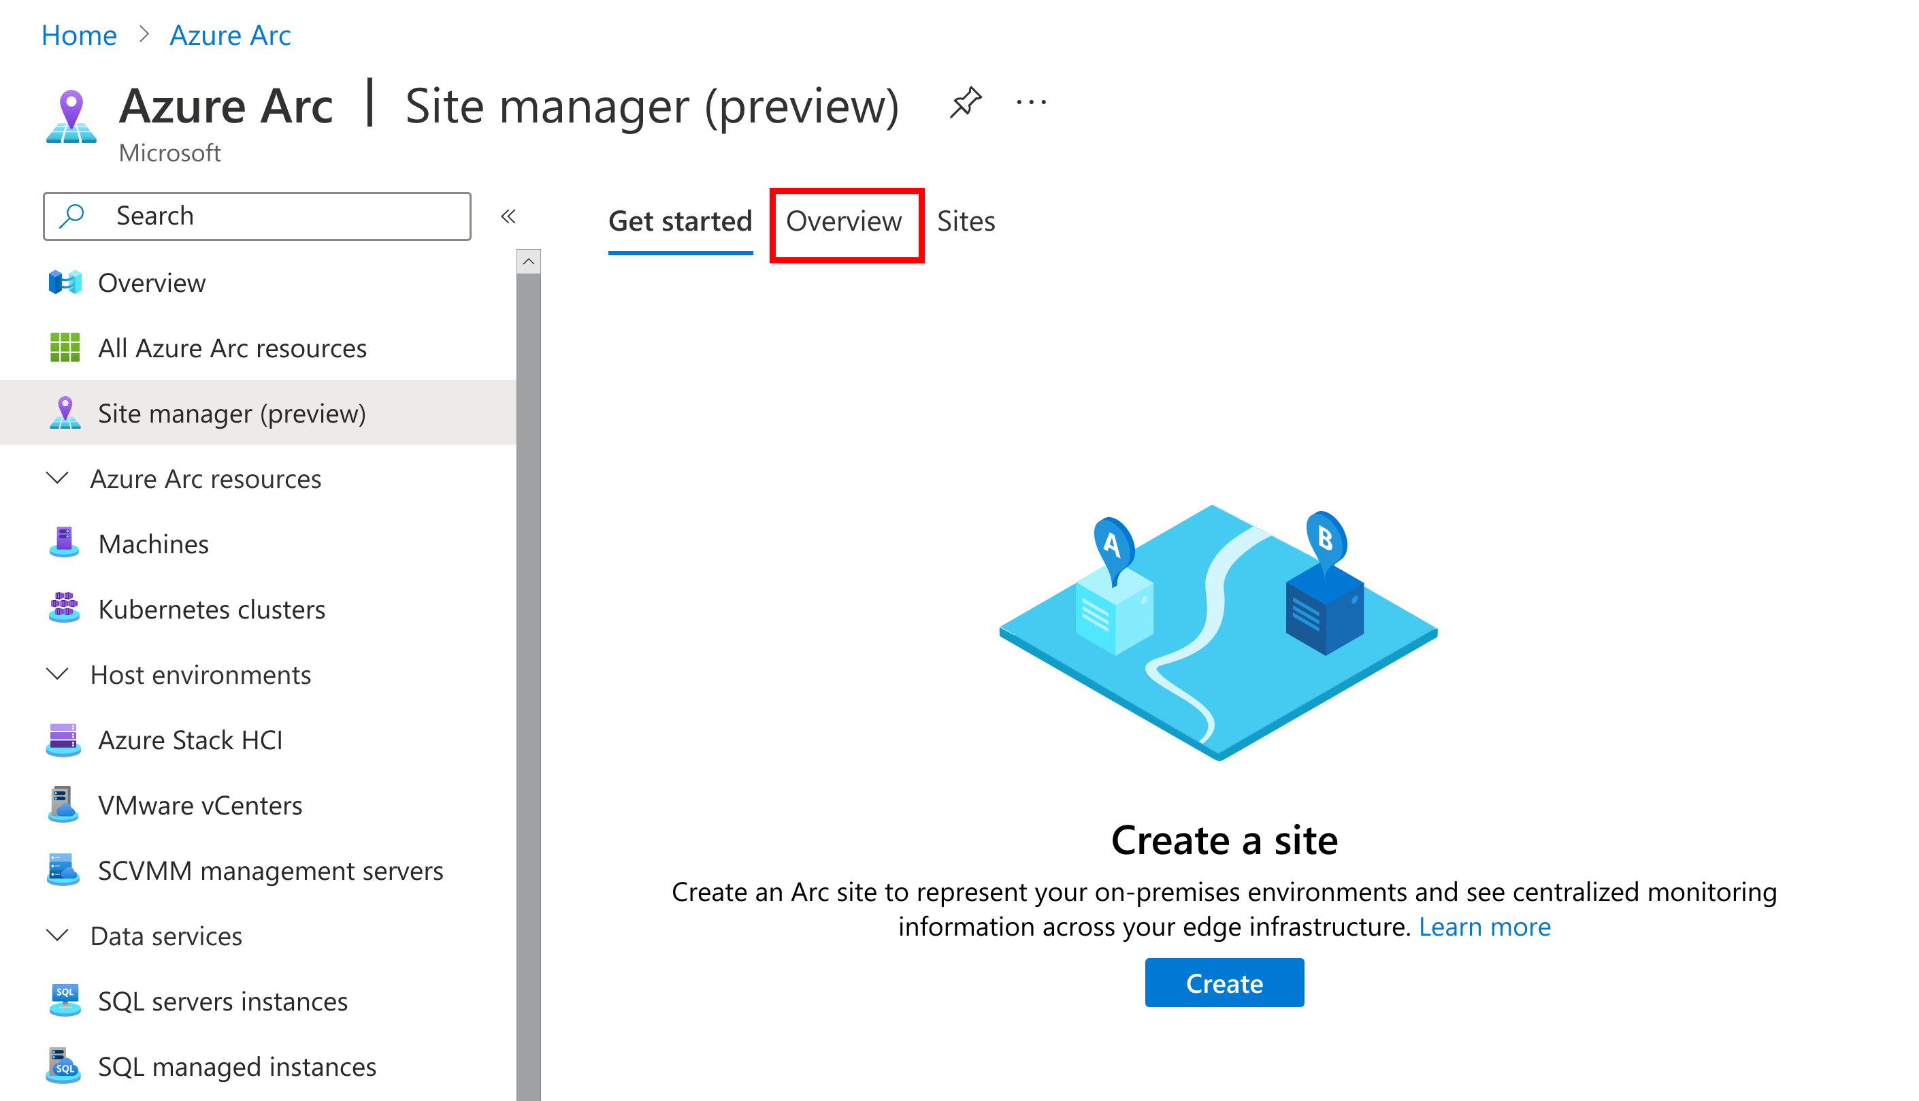This screenshot has width=1919, height=1101.
Task: Click the Kubernetes clusters icon
Action: pos(66,609)
